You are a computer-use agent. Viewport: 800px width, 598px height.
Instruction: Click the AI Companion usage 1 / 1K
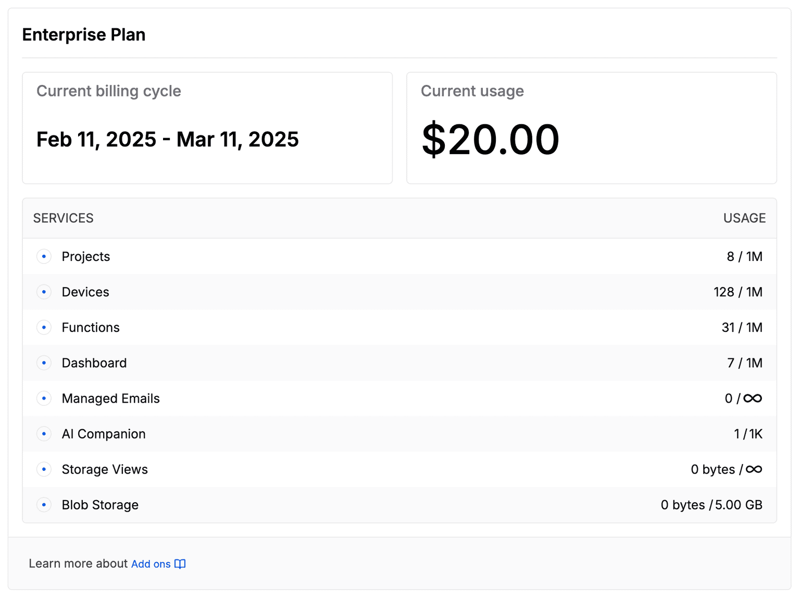(x=748, y=433)
